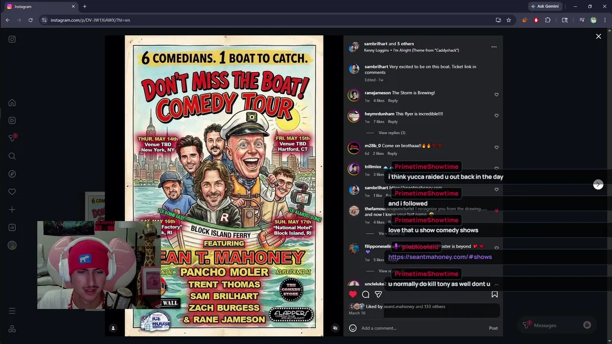Open a new browser tab

click(85, 6)
